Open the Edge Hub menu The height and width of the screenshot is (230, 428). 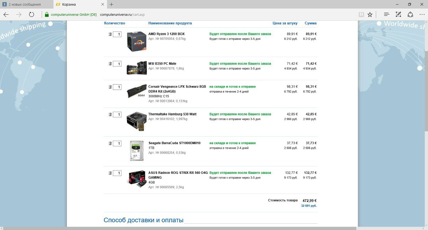pyautogui.click(x=387, y=14)
